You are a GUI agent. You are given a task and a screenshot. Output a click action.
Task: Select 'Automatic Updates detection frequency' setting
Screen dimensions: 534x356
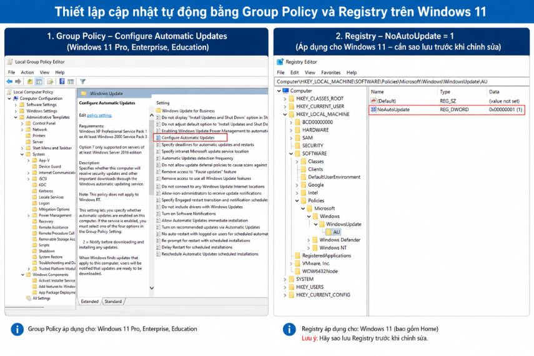coord(197,158)
